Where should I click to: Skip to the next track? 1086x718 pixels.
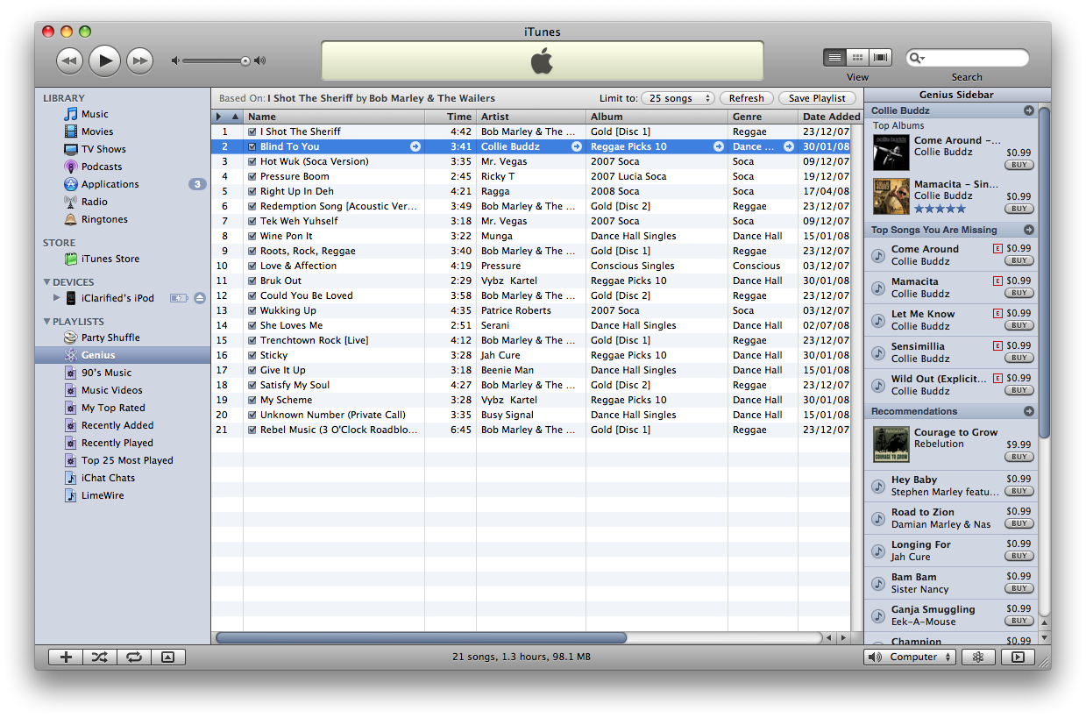(x=139, y=60)
